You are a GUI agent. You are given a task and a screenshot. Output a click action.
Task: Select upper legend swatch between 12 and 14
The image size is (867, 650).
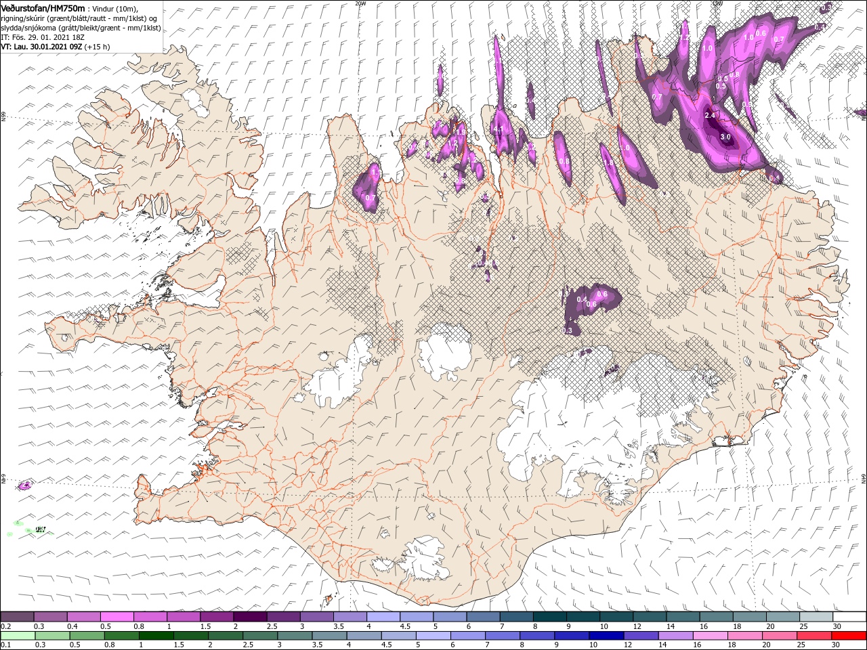(x=650, y=616)
